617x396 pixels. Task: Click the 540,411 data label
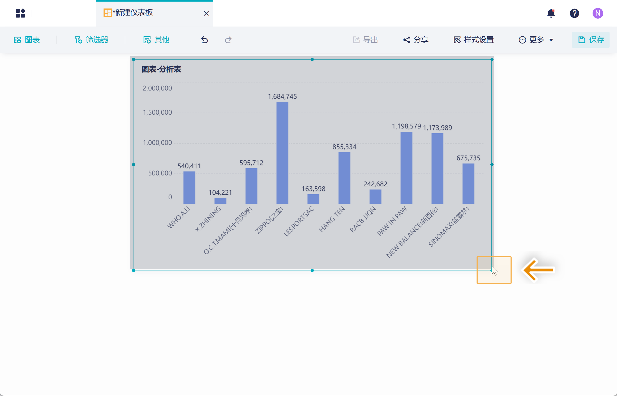(189, 166)
